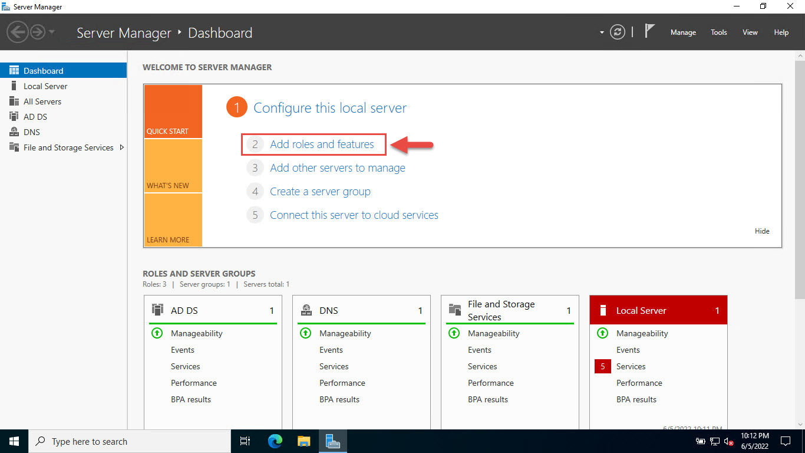The image size is (805, 453).
Task: Click green Manageability status icon in Local Server
Action: pos(602,333)
